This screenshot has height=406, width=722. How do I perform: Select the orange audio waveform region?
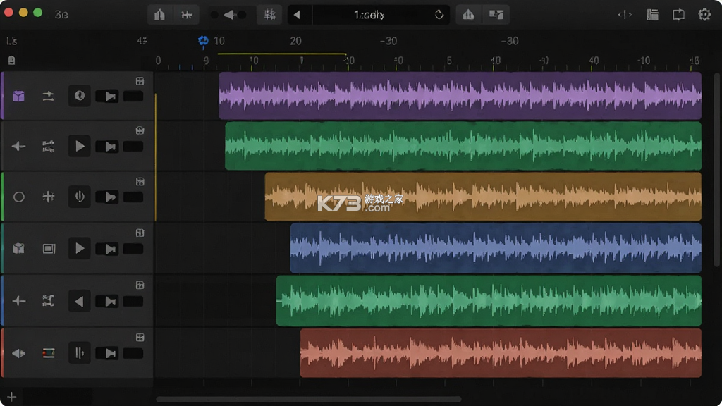click(x=483, y=197)
